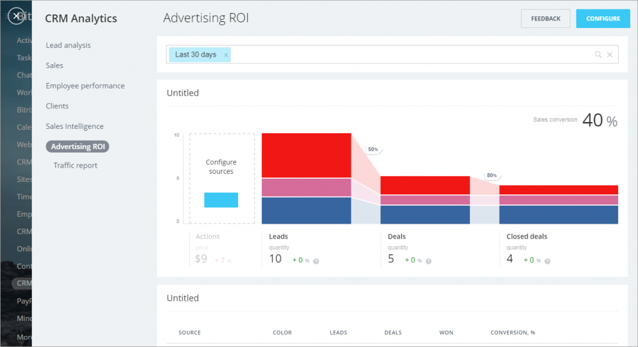Open Employee performance section

tap(85, 86)
